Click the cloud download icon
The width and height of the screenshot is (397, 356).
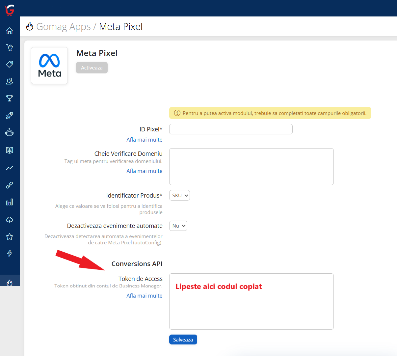tap(10, 219)
